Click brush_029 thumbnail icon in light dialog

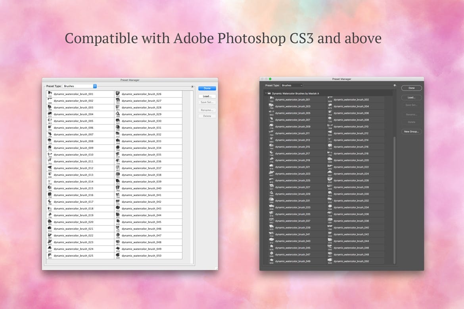click(x=118, y=114)
